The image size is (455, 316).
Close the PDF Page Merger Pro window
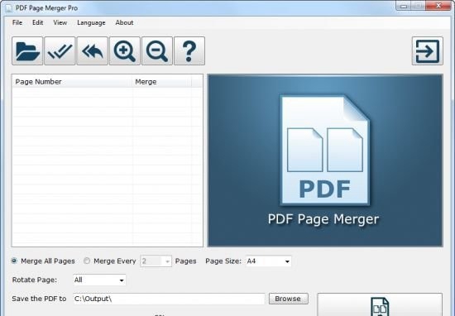438,6
